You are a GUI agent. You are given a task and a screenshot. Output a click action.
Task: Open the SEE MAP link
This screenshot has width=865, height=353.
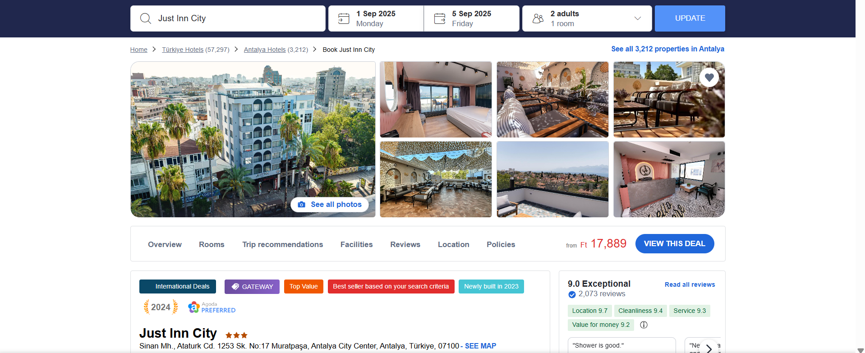(480, 346)
